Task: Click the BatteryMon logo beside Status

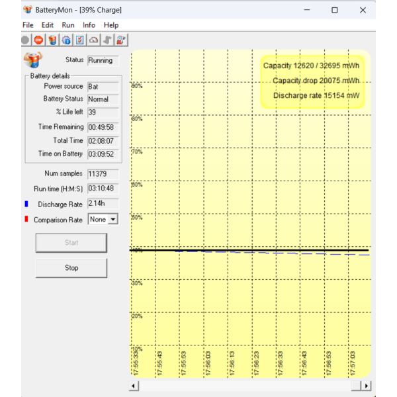Action: click(x=33, y=60)
